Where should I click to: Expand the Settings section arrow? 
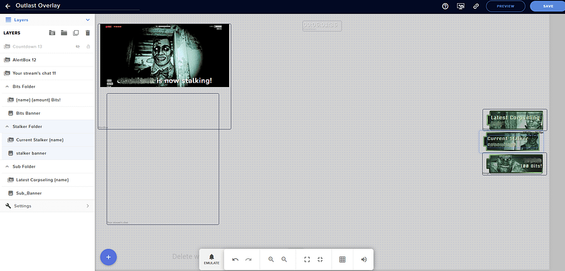coord(87,206)
